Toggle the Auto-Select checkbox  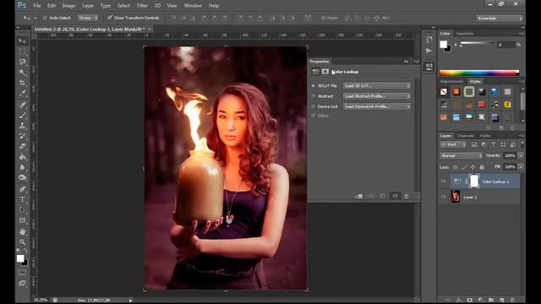pos(45,18)
